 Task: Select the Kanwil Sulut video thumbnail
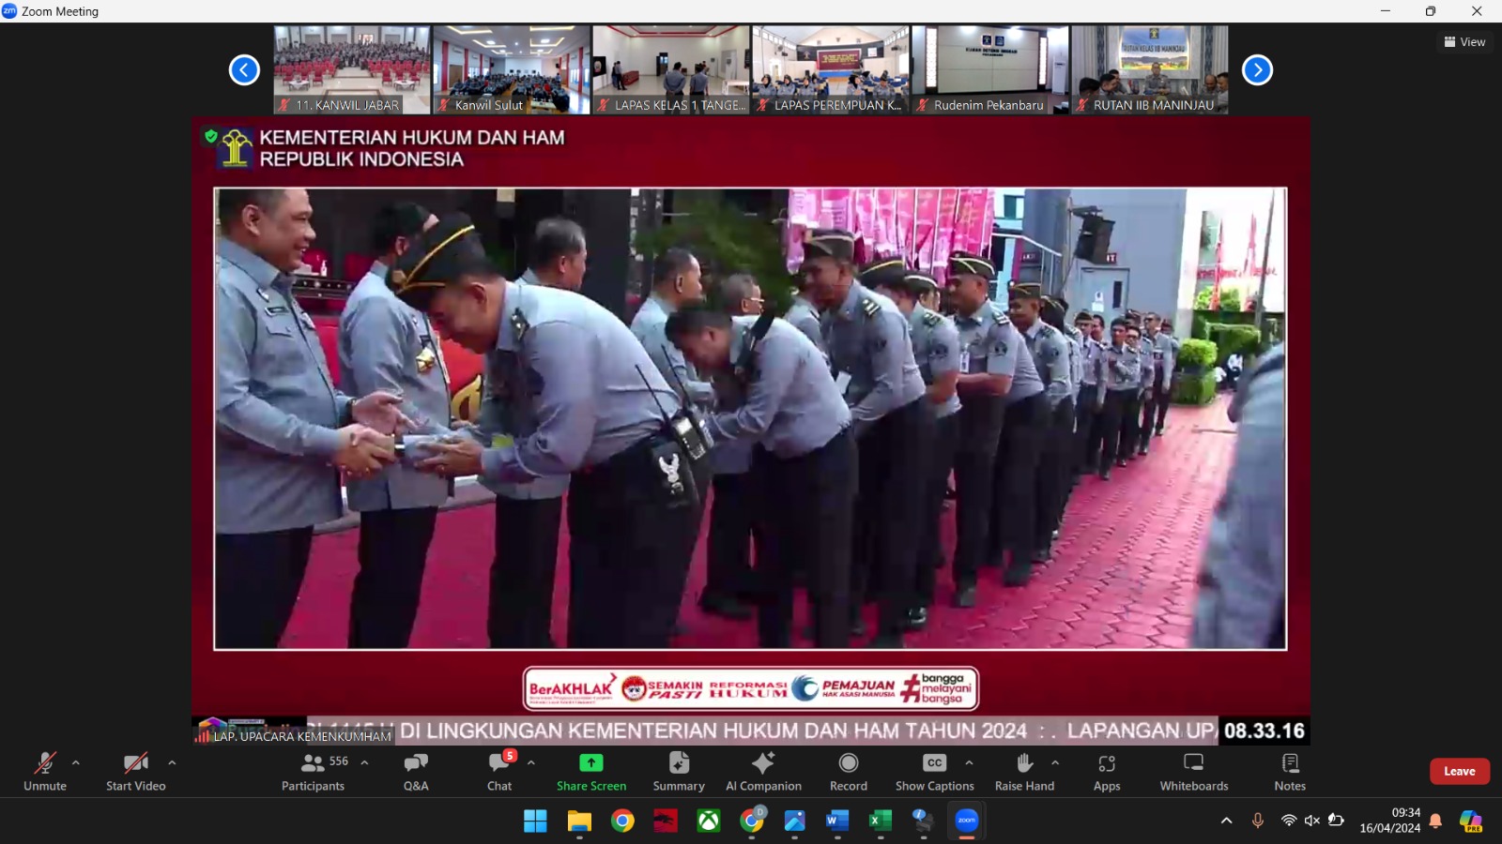click(512, 70)
